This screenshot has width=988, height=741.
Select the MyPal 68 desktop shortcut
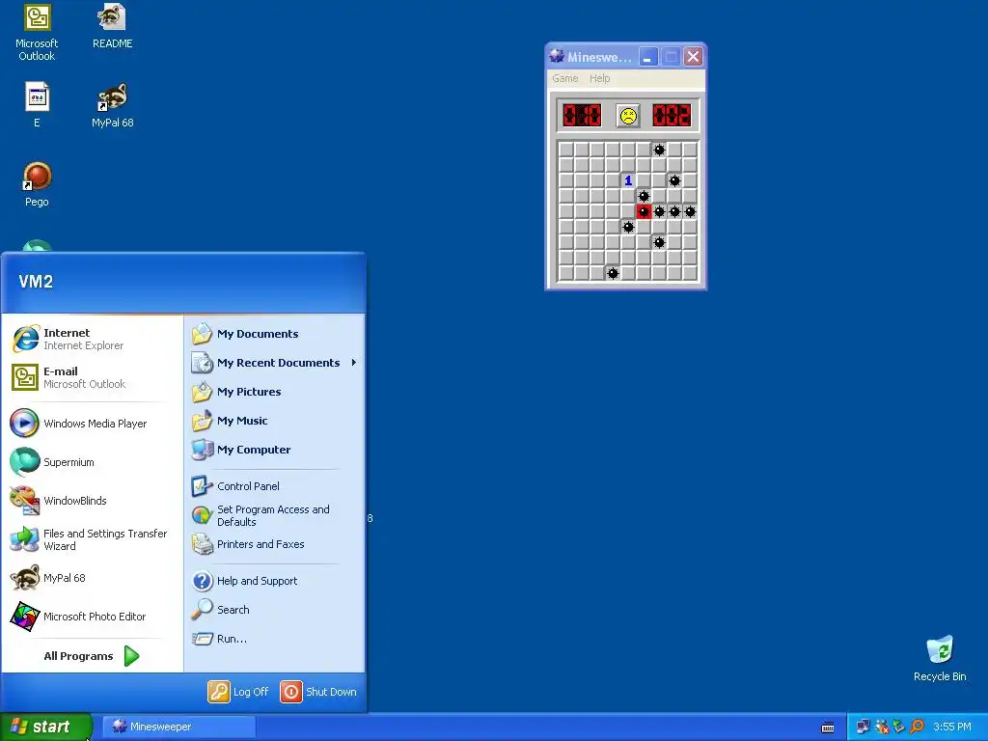pos(112,105)
